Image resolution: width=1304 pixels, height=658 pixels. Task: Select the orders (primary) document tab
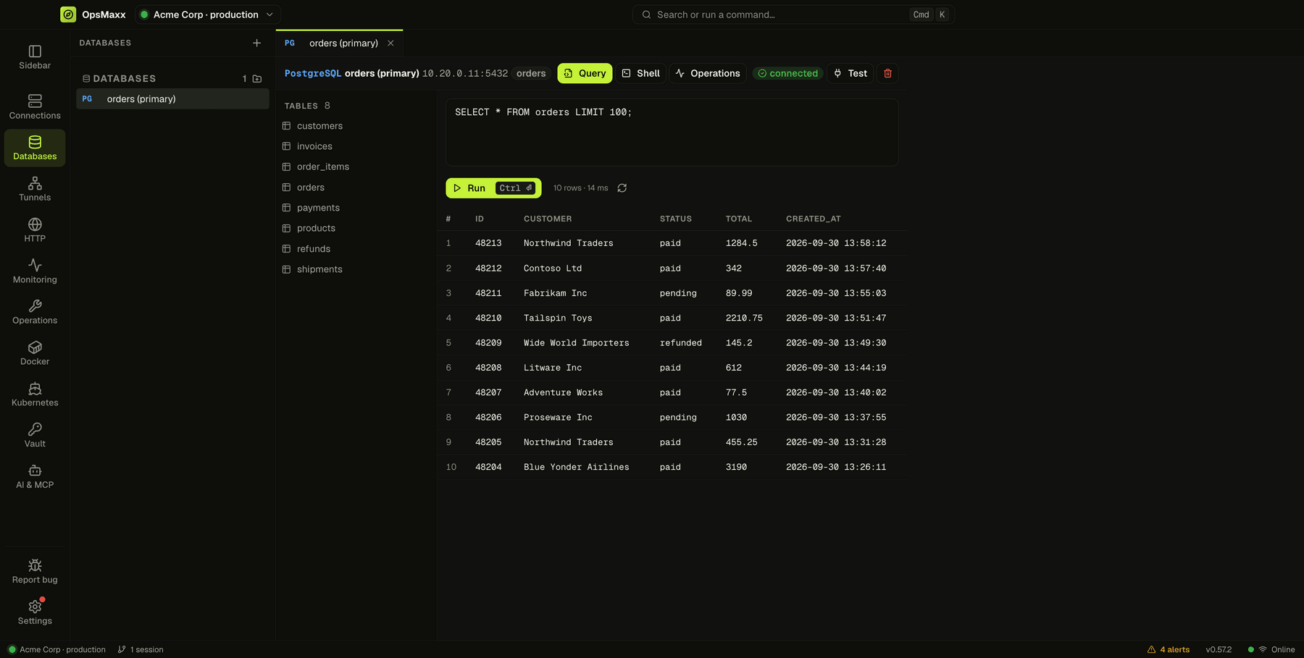[339, 43]
